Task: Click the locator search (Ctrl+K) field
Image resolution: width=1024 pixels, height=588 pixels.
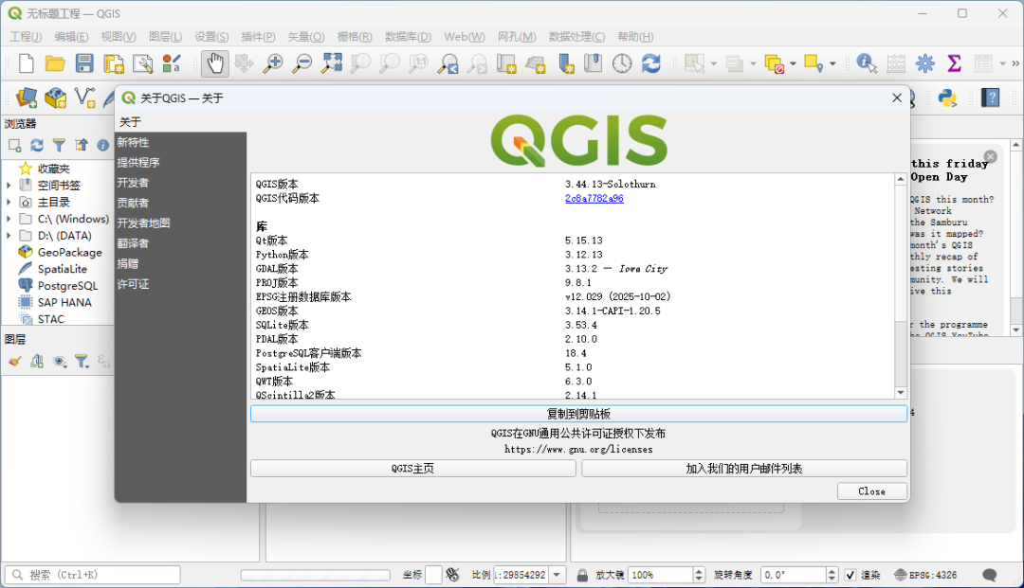Action: [x=93, y=575]
